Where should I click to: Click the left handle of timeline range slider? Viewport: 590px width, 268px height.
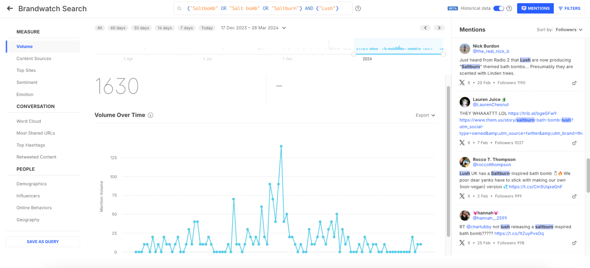point(354,54)
